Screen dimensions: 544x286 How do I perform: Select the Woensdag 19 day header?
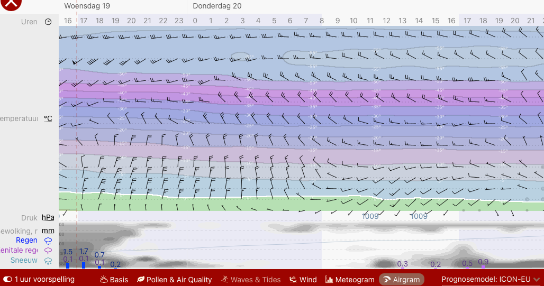click(x=87, y=6)
